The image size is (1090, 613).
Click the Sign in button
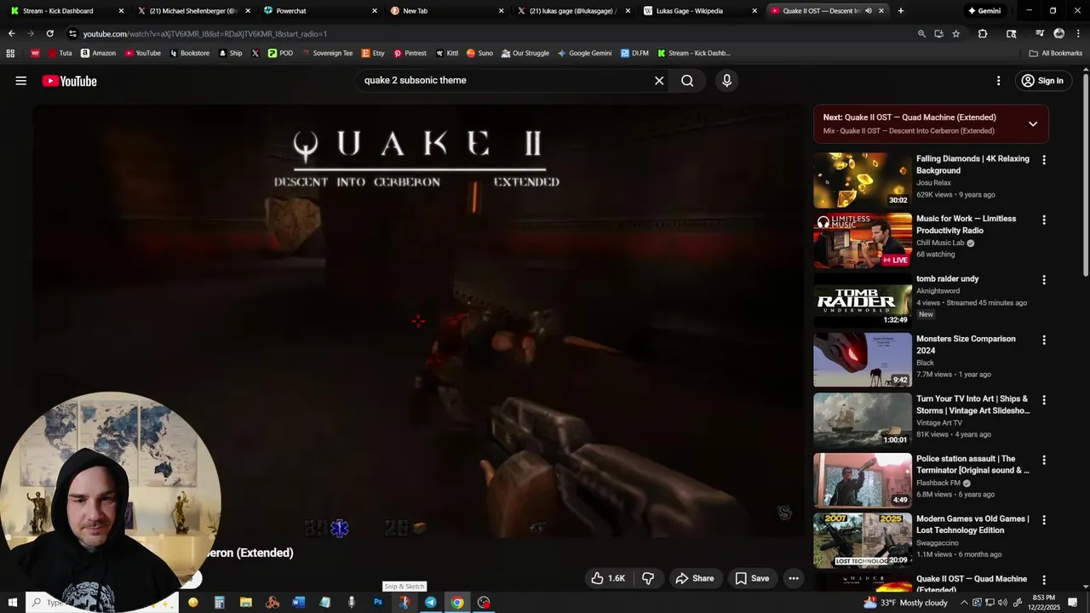tap(1042, 81)
